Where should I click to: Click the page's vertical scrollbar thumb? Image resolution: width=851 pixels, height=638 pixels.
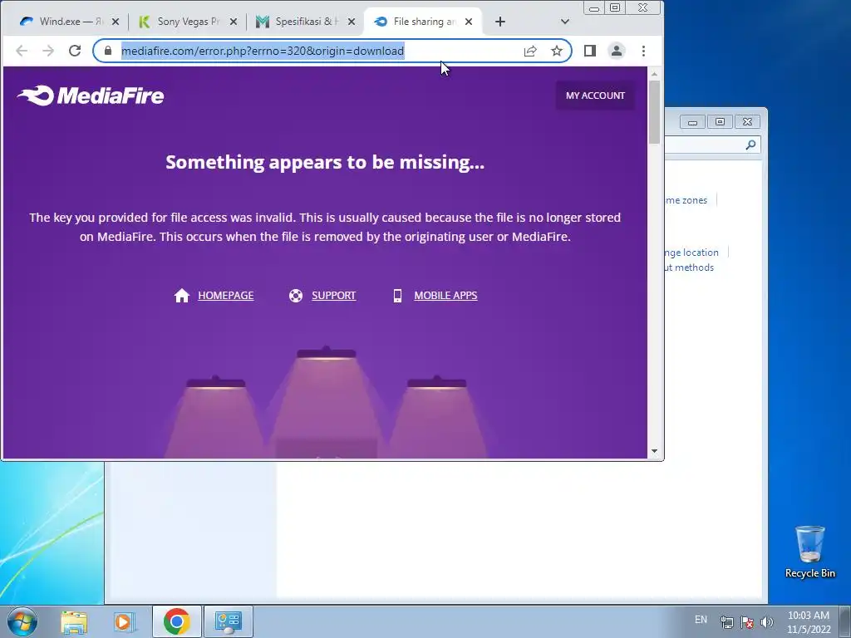(x=655, y=112)
